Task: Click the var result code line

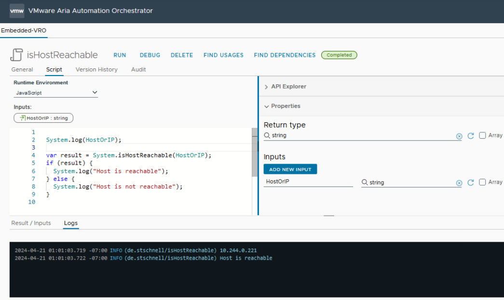Action: (129, 155)
